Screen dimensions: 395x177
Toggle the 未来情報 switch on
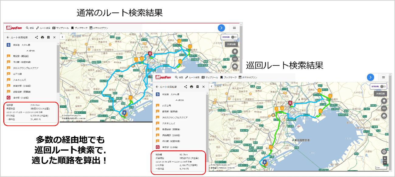click(x=234, y=37)
